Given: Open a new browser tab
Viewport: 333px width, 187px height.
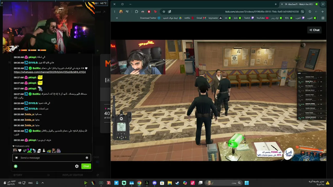Looking at the screenshot, I should [x=276, y=4].
